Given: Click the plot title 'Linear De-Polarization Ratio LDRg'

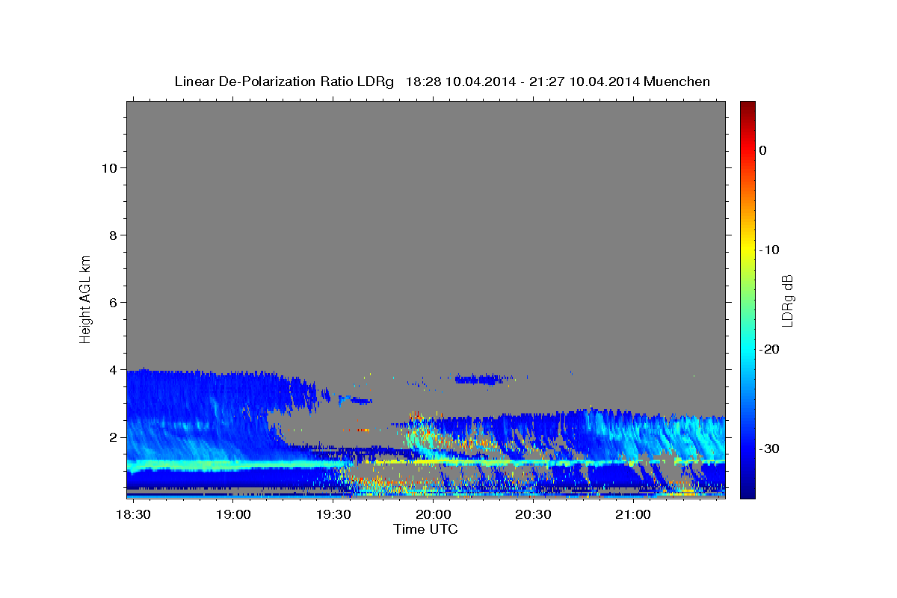Looking at the screenshot, I should click(x=284, y=81).
